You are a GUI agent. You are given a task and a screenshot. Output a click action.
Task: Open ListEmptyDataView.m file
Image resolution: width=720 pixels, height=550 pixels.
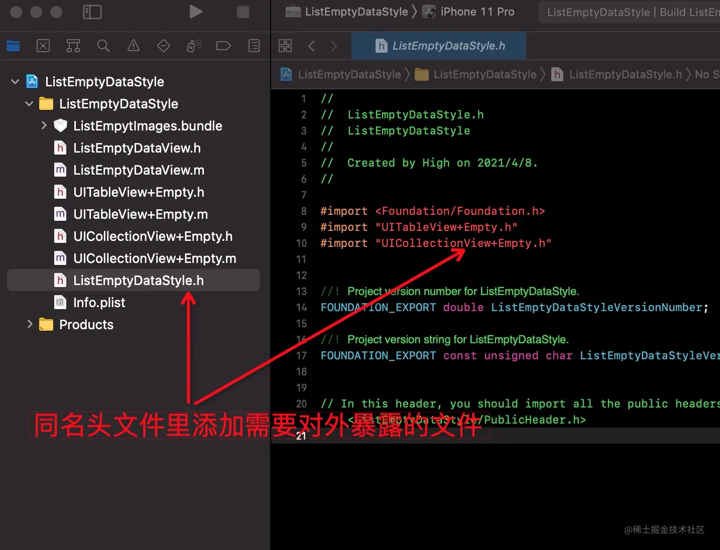point(139,170)
